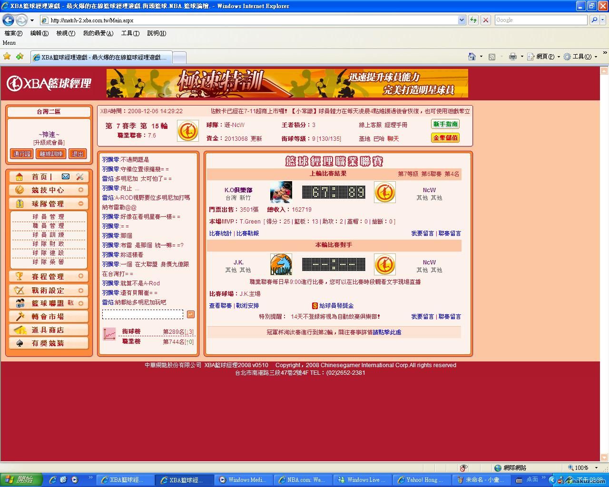Click the 比賽統計 link
This screenshot has width=609, height=487.
(x=220, y=234)
